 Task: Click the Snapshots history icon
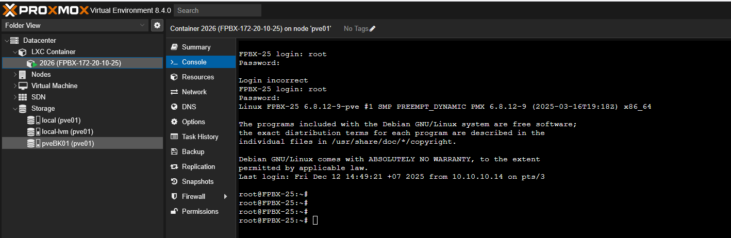click(x=174, y=181)
